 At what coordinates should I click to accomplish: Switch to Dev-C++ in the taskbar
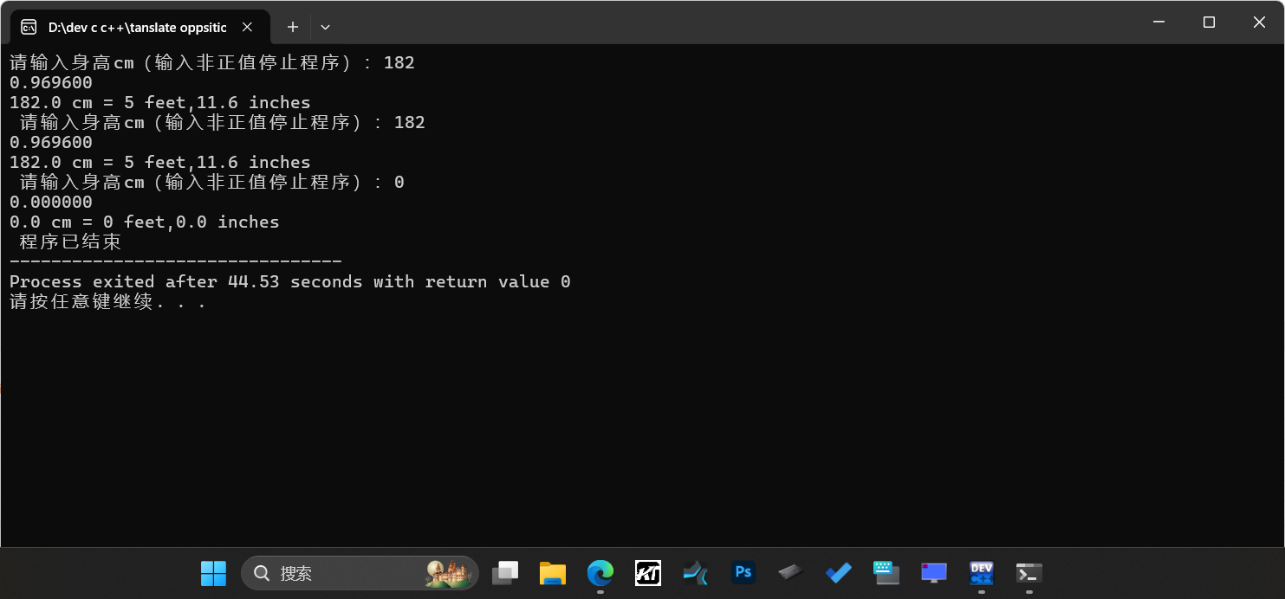[981, 573]
